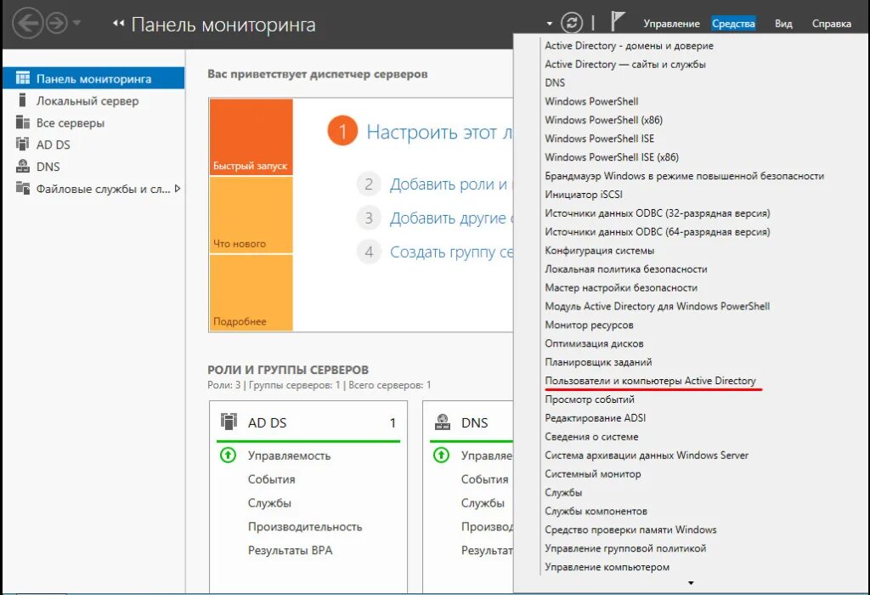Open the Вид menu
Viewport: 870px width, 595px height.
(783, 23)
